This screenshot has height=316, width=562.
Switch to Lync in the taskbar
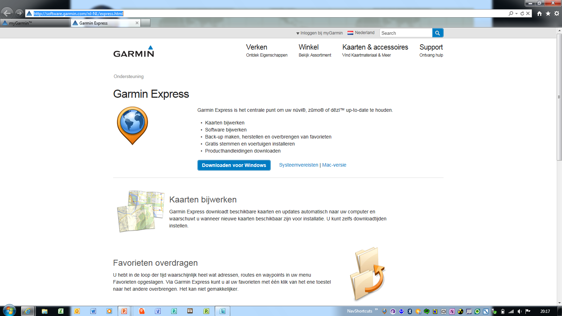[x=222, y=311]
